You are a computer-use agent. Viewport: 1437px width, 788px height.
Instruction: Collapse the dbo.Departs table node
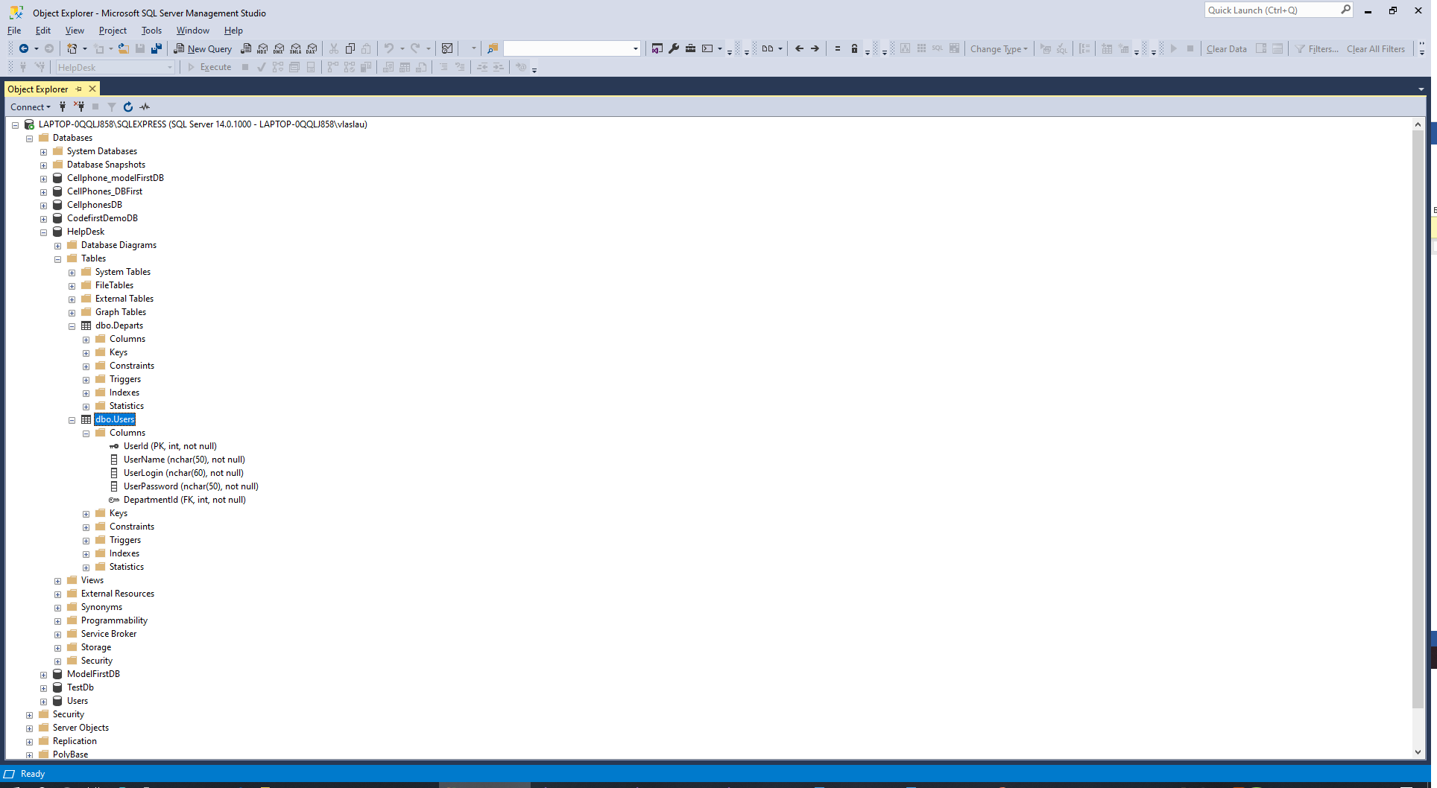coord(72,326)
